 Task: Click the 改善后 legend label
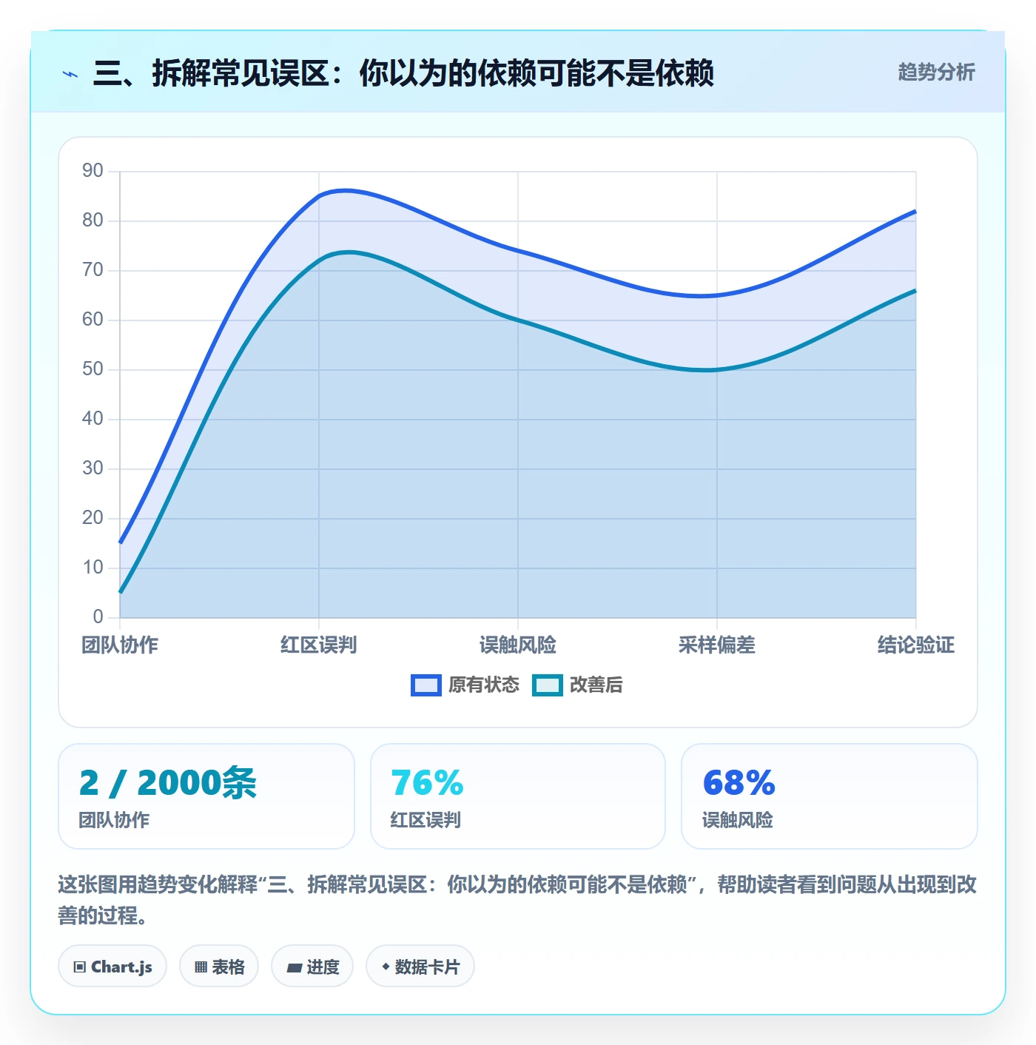[x=596, y=685]
